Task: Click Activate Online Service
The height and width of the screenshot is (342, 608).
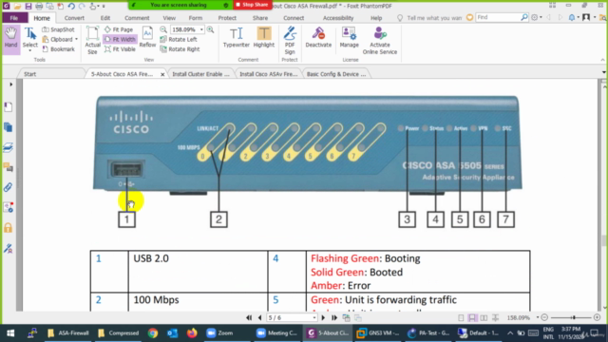Action: tap(380, 40)
